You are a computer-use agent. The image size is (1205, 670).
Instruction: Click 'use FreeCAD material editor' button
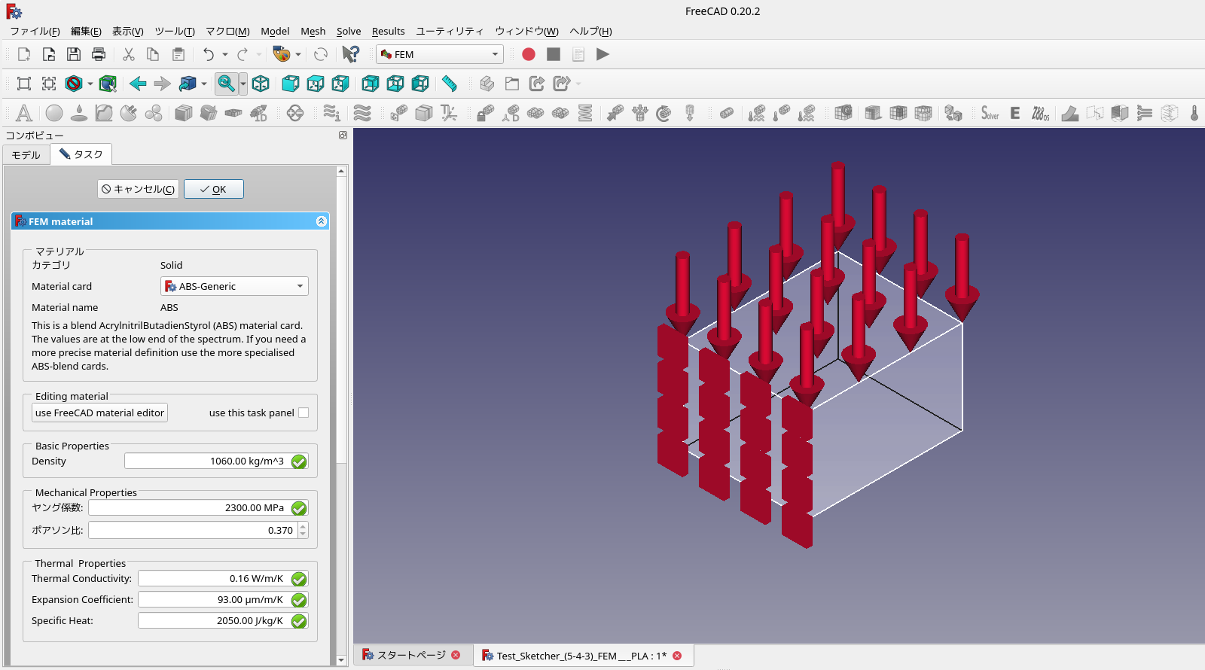click(x=99, y=413)
